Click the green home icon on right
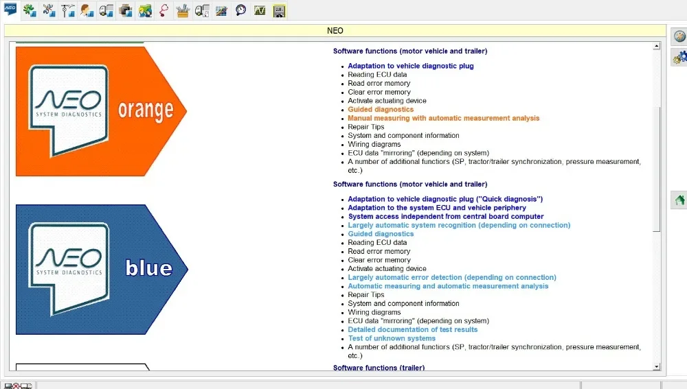Image resolution: width=687 pixels, height=389 pixels. pos(679,200)
